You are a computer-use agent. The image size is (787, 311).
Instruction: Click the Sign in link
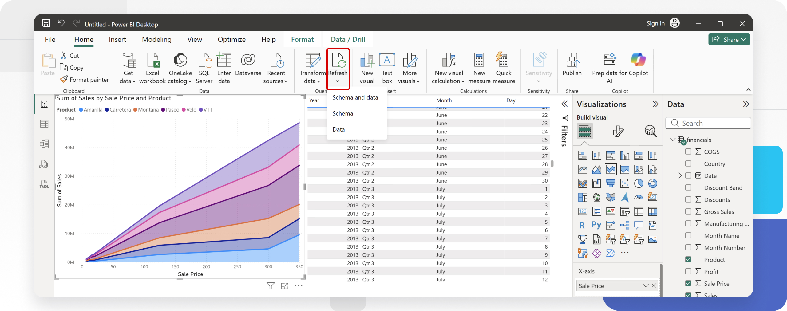click(655, 23)
